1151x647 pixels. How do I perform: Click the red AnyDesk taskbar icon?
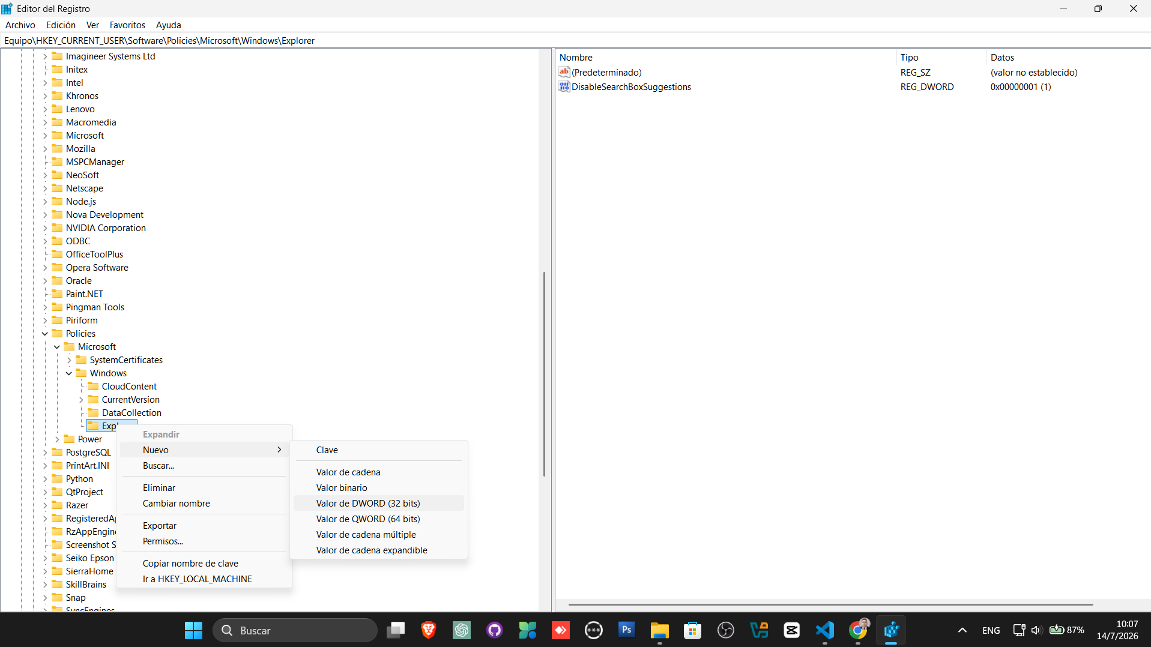coord(561,630)
